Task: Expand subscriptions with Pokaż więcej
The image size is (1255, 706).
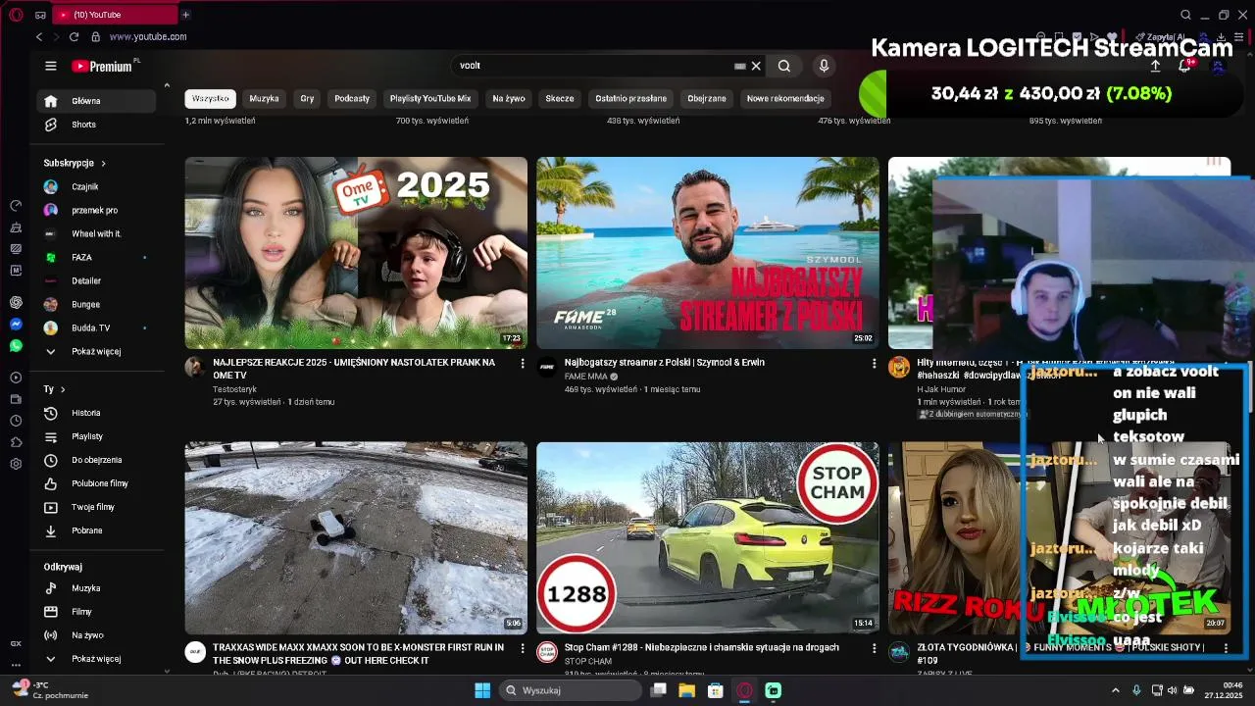Action: (x=96, y=351)
